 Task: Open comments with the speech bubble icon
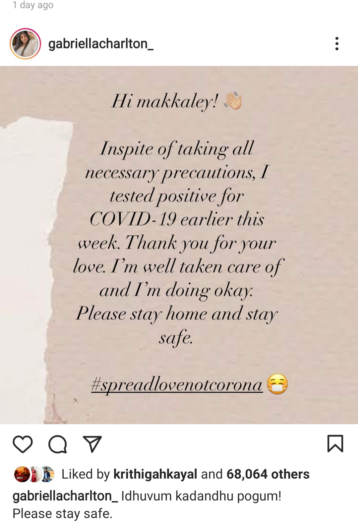(x=58, y=444)
